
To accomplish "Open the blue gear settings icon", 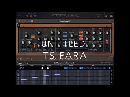I will click(x=109, y=68).
